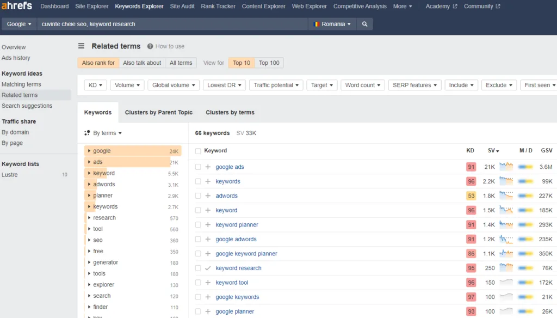Click Academy external link icon
Image resolution: width=557 pixels, height=318 pixels.
(455, 6)
